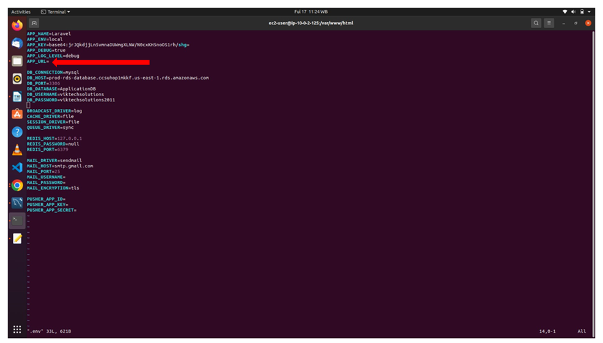
Task: Open the Help icon in dock
Action: coord(17,132)
